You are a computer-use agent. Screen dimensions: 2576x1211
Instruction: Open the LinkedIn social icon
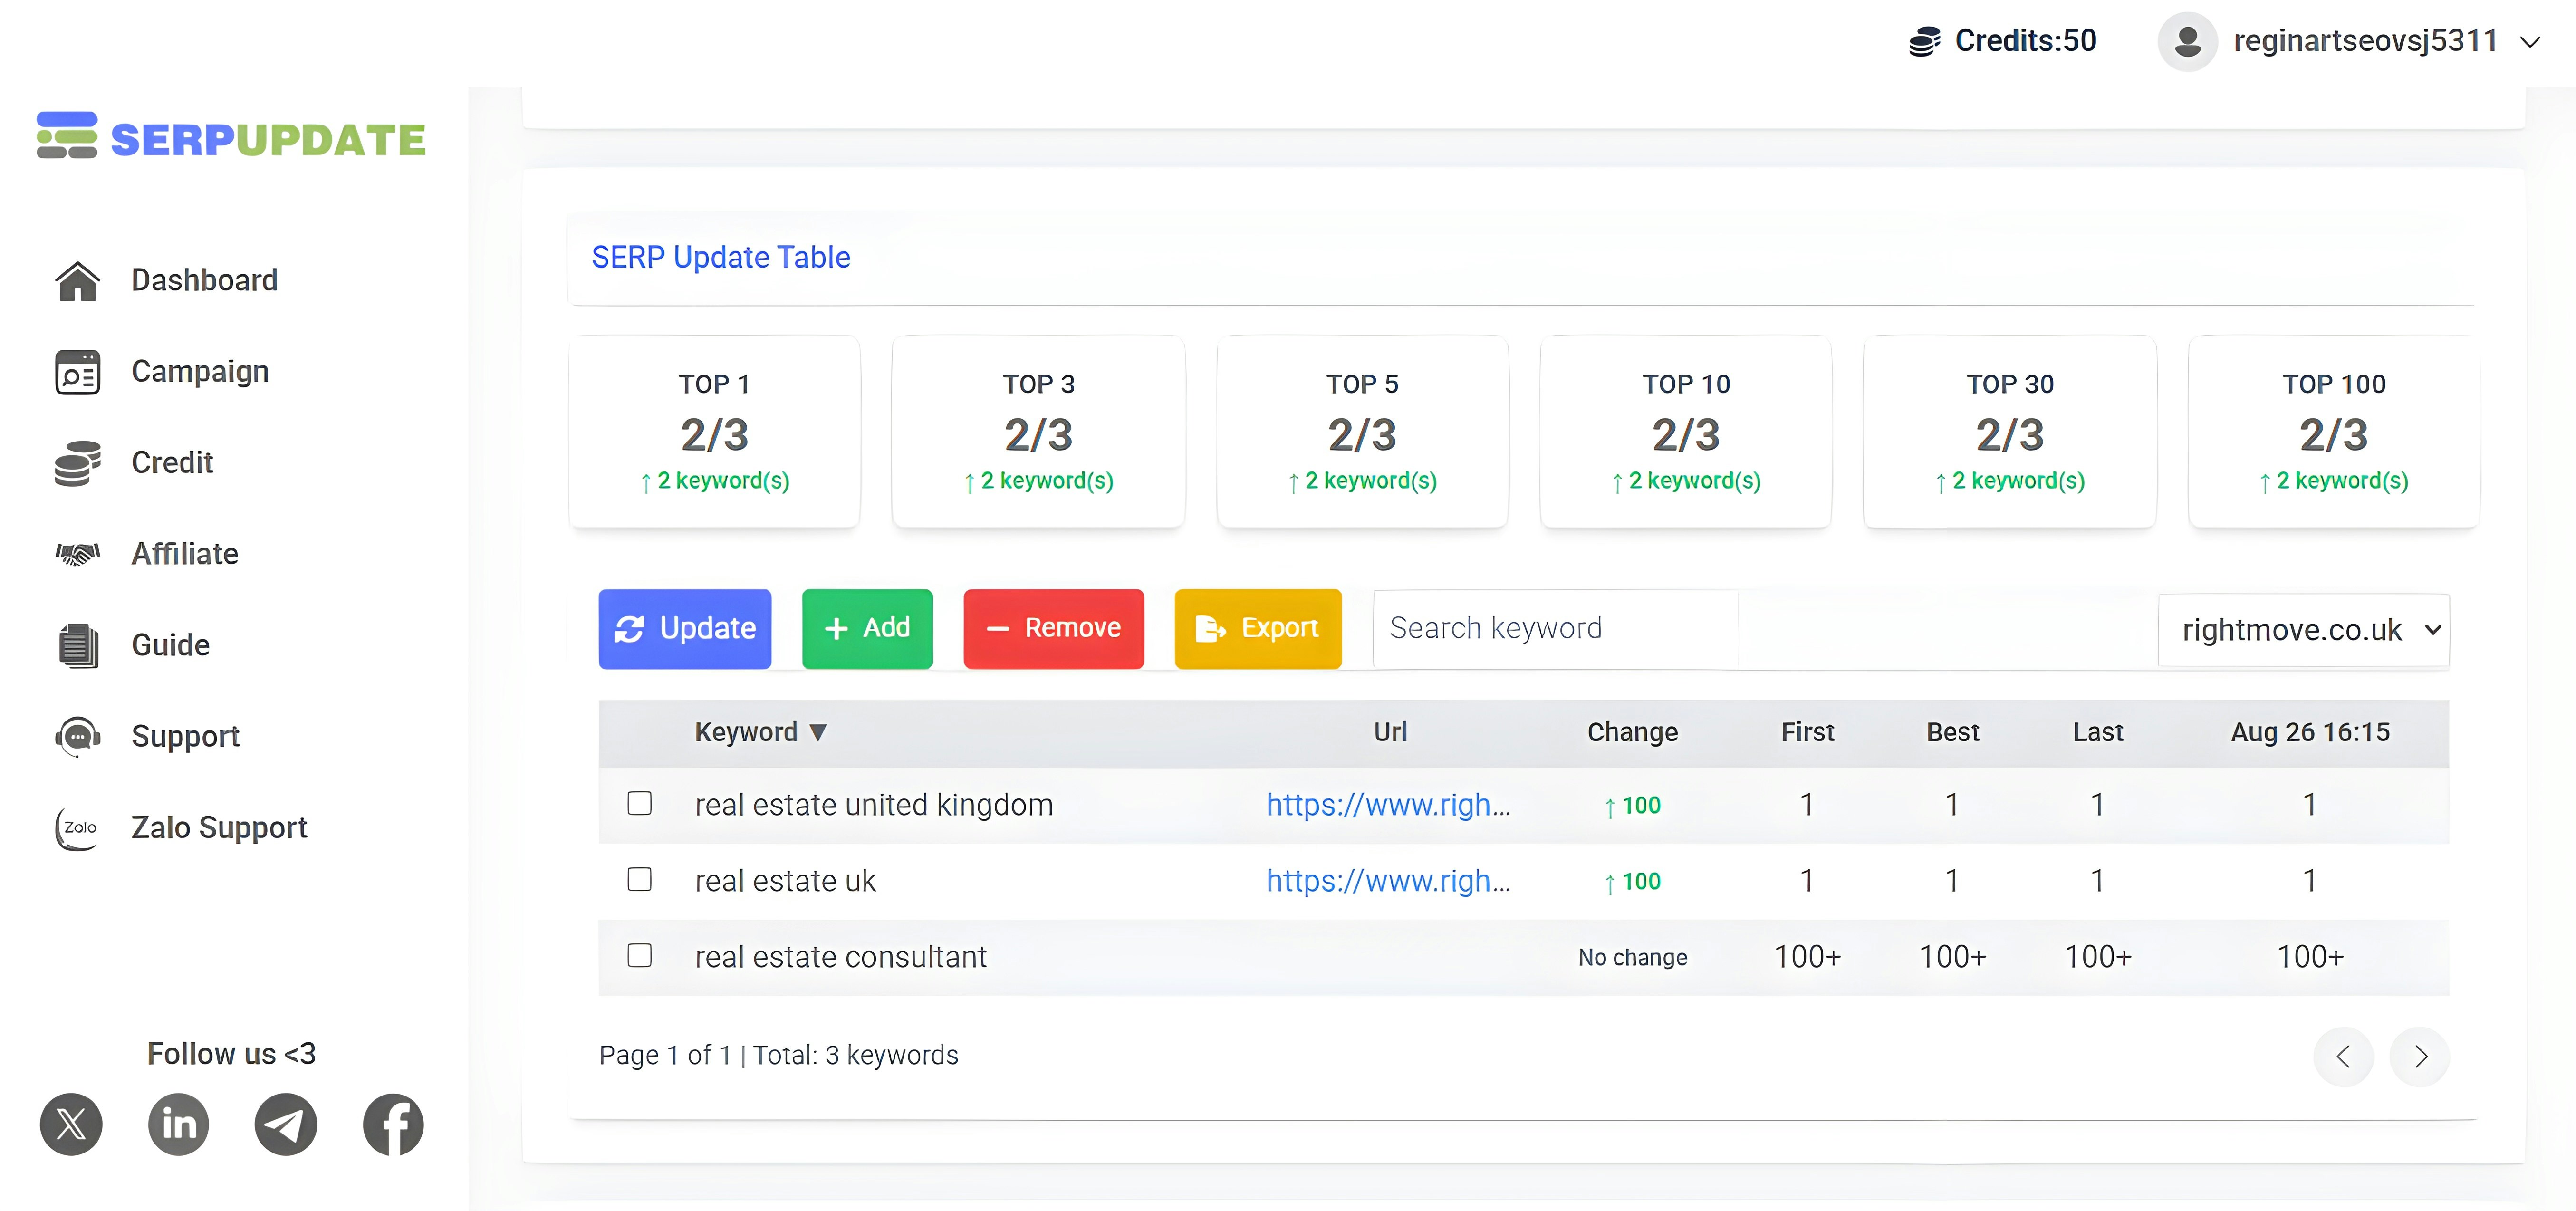pos(178,1124)
